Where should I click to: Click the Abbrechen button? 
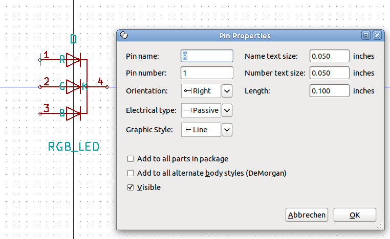coord(307,214)
